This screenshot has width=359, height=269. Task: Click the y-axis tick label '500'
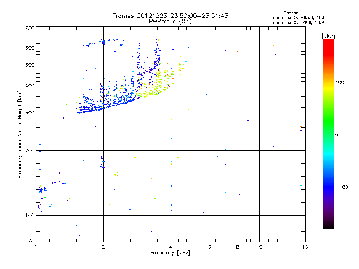(x=30, y=65)
